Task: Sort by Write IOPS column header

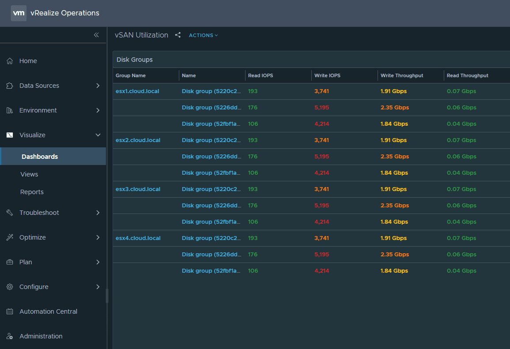Action: tap(327, 75)
